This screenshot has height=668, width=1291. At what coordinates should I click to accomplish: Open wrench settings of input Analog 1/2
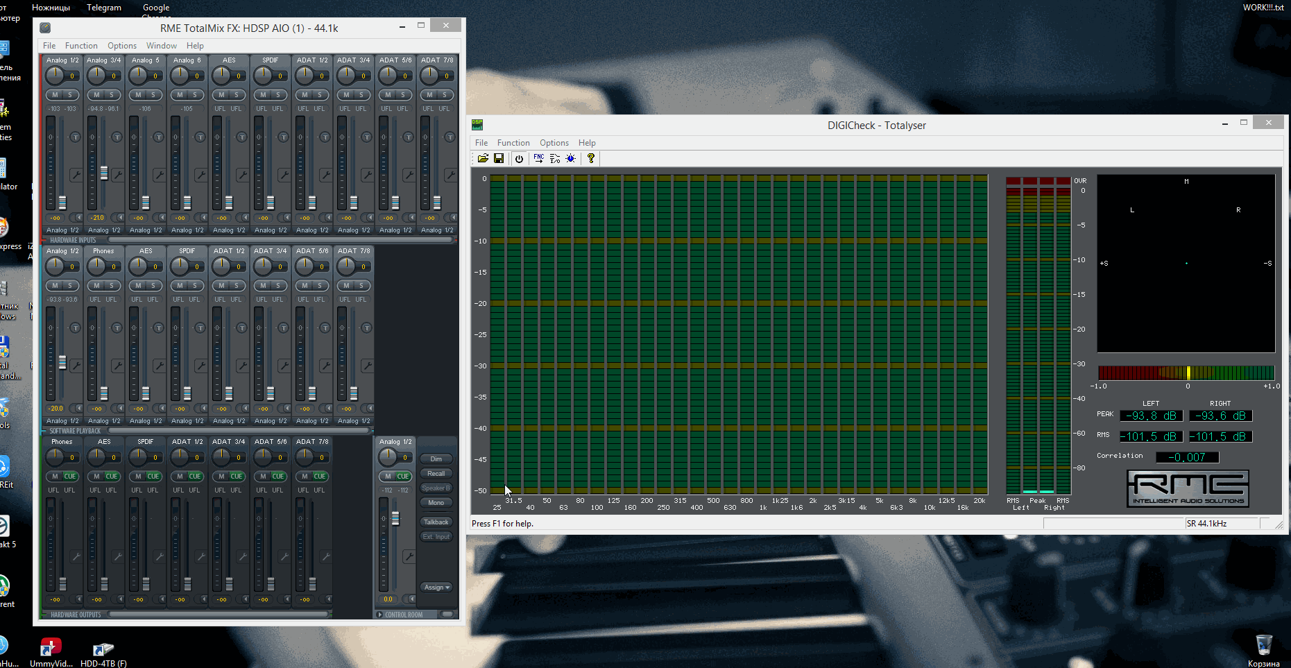pos(76,175)
